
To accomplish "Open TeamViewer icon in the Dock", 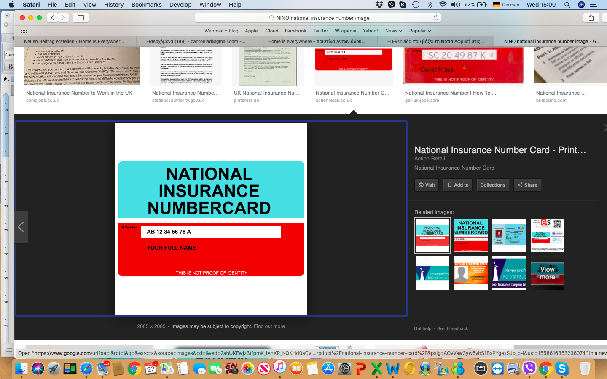I will pos(497,368).
